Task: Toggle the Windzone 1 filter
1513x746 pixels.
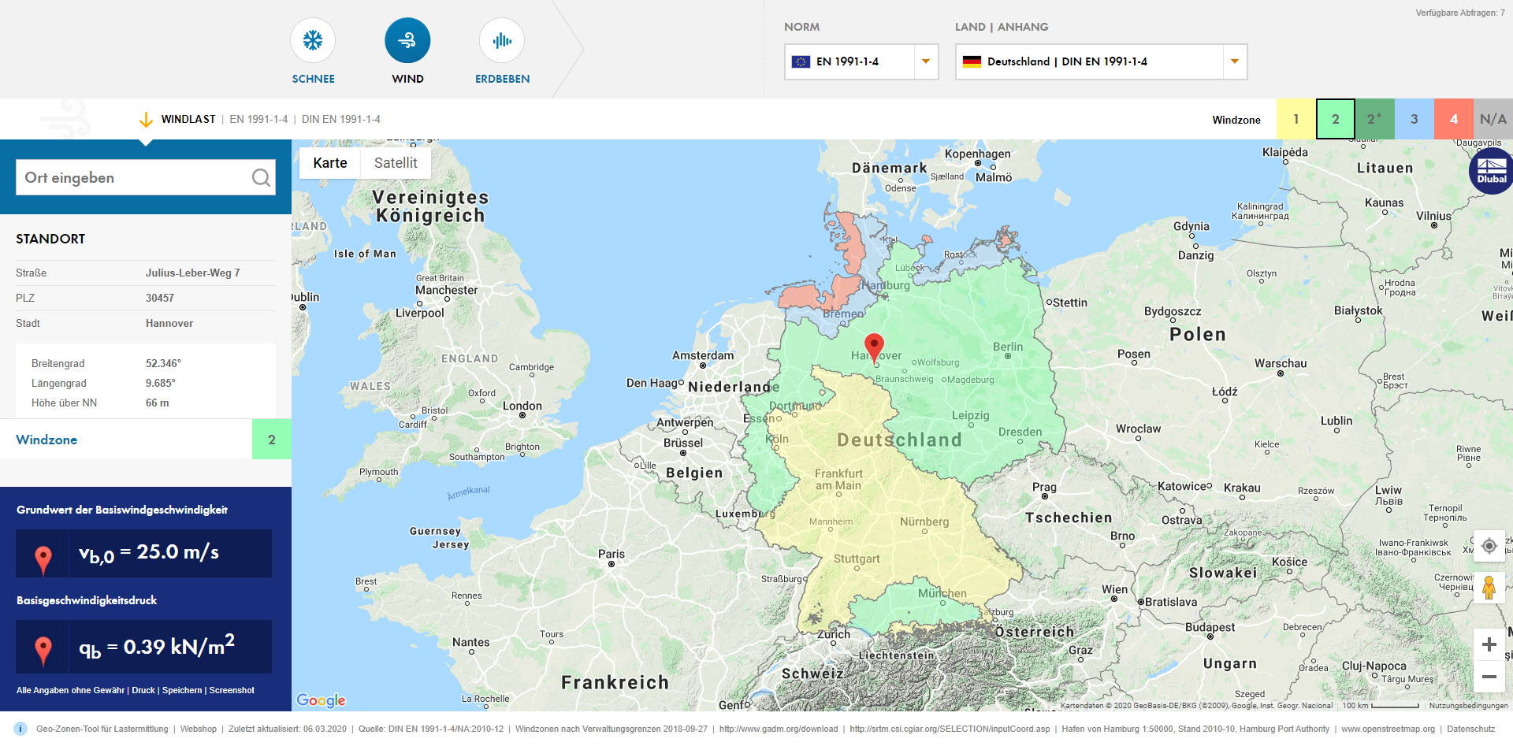Action: 1296,119
